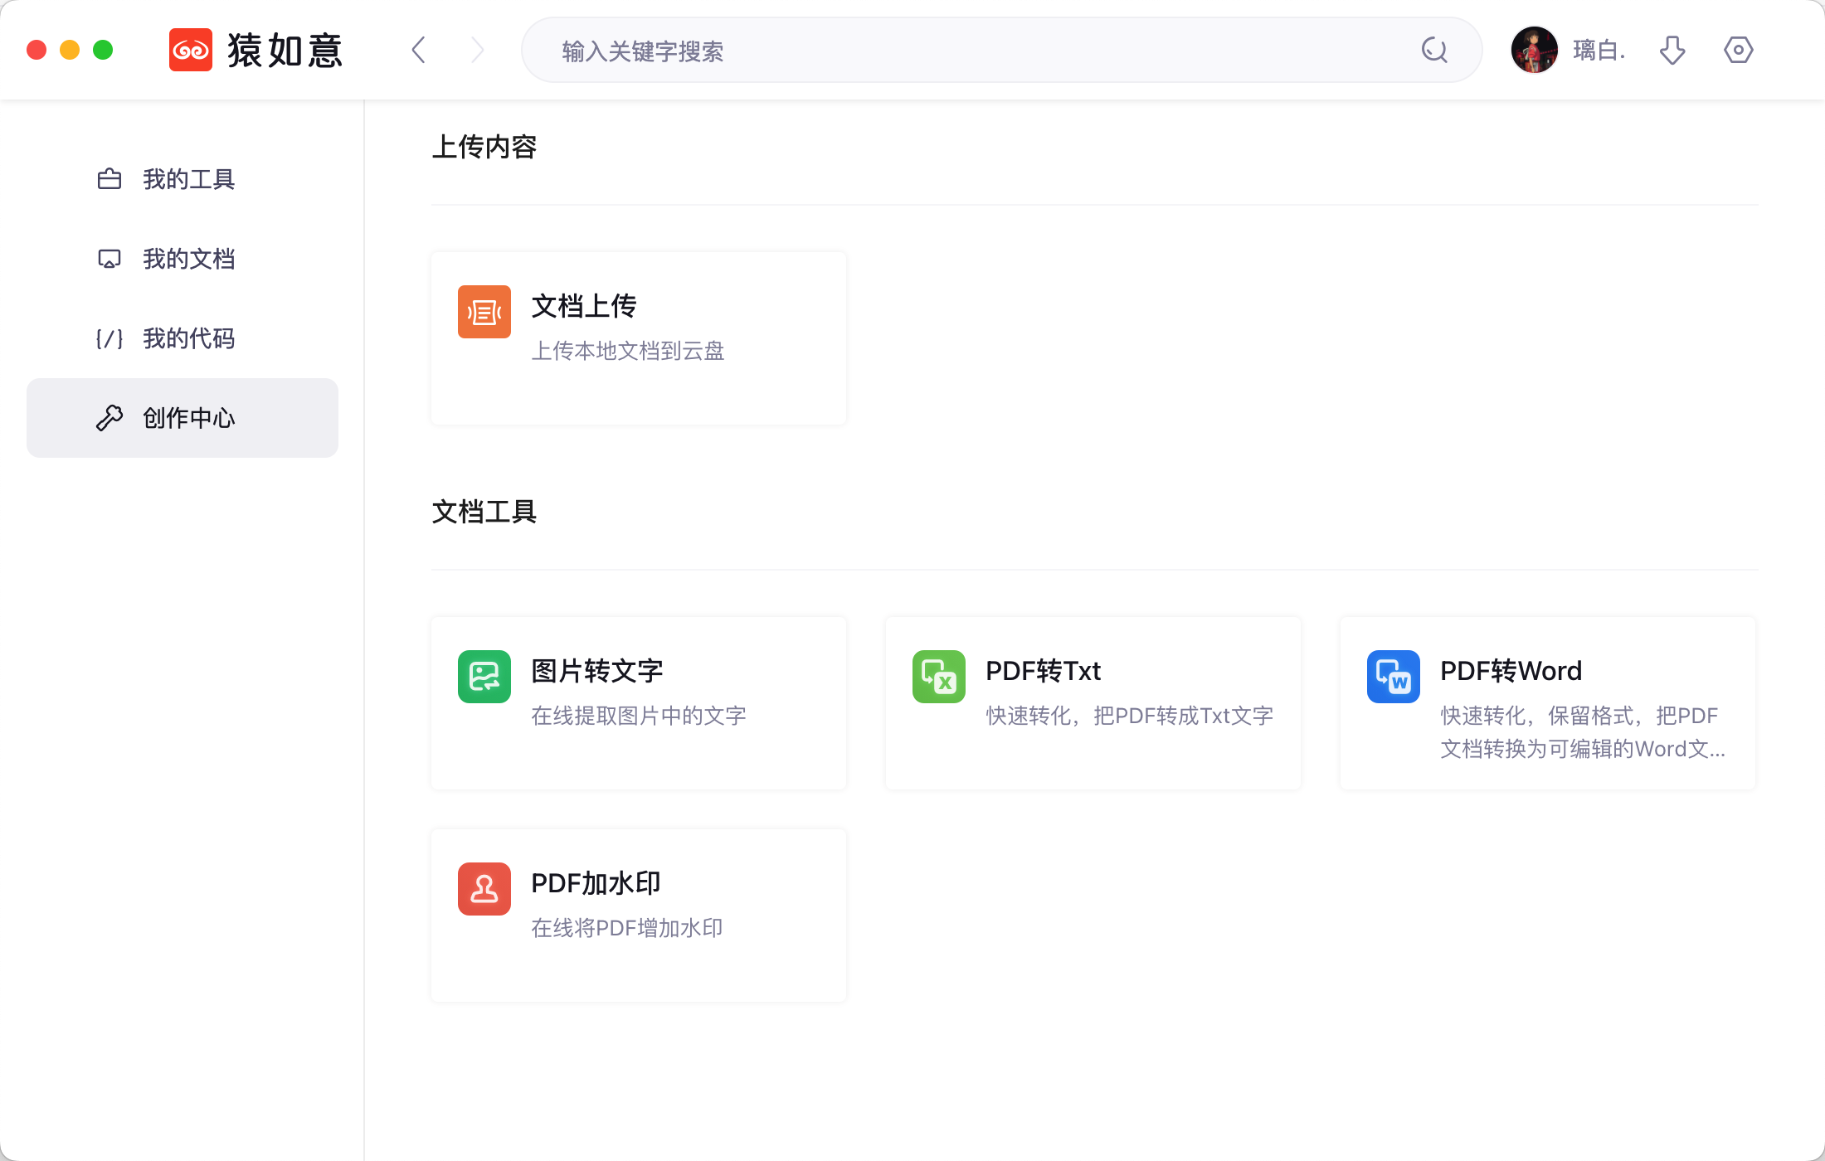Click the 我的代码 braces icon
Image resolution: width=1825 pixels, height=1161 pixels.
pos(109,338)
